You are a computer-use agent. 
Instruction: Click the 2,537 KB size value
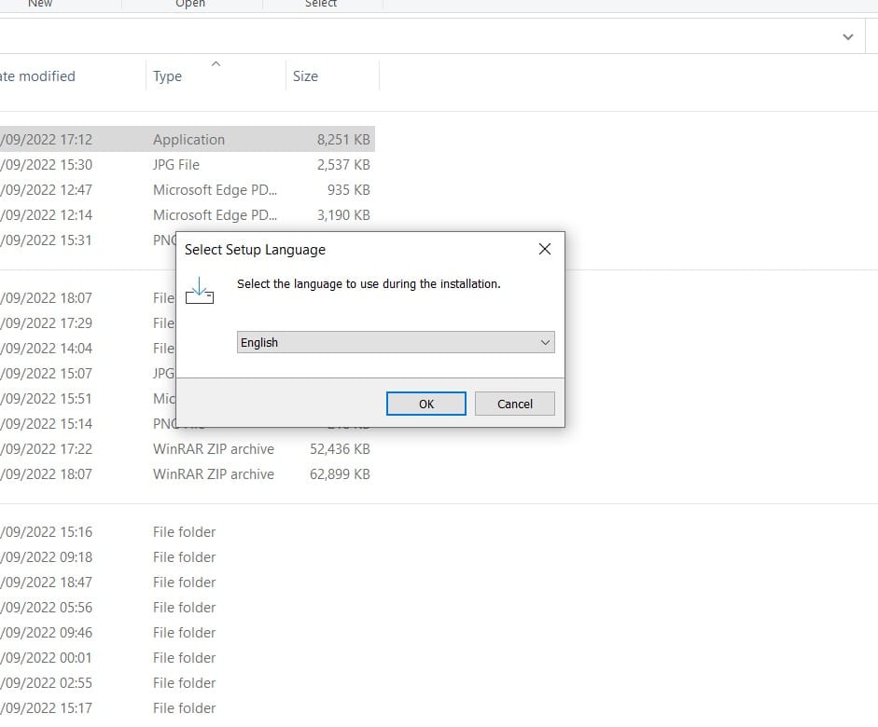[x=343, y=164]
